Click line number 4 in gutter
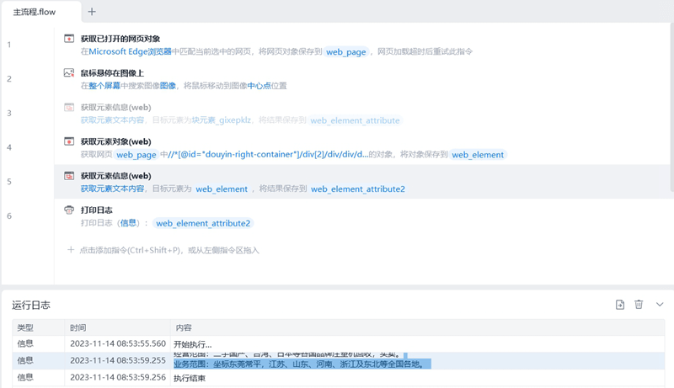674x388 pixels. (9, 147)
